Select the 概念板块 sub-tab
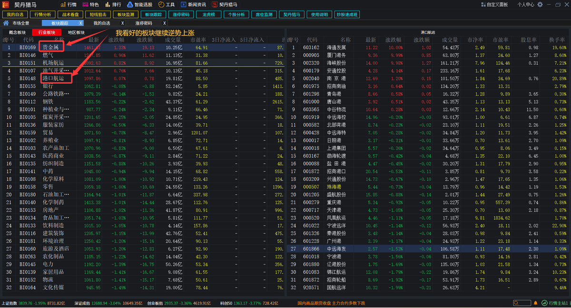Image resolution: width=571 pixels, height=308 pixels. click(17, 32)
